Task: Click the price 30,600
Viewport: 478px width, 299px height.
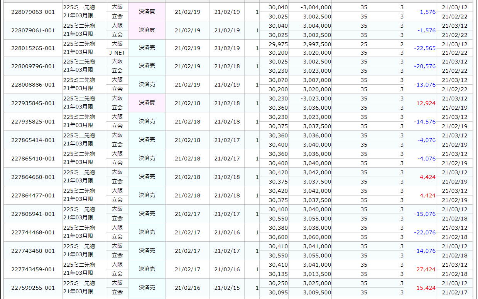Action: [x=278, y=237]
